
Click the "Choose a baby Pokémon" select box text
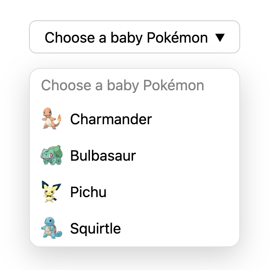(126, 38)
